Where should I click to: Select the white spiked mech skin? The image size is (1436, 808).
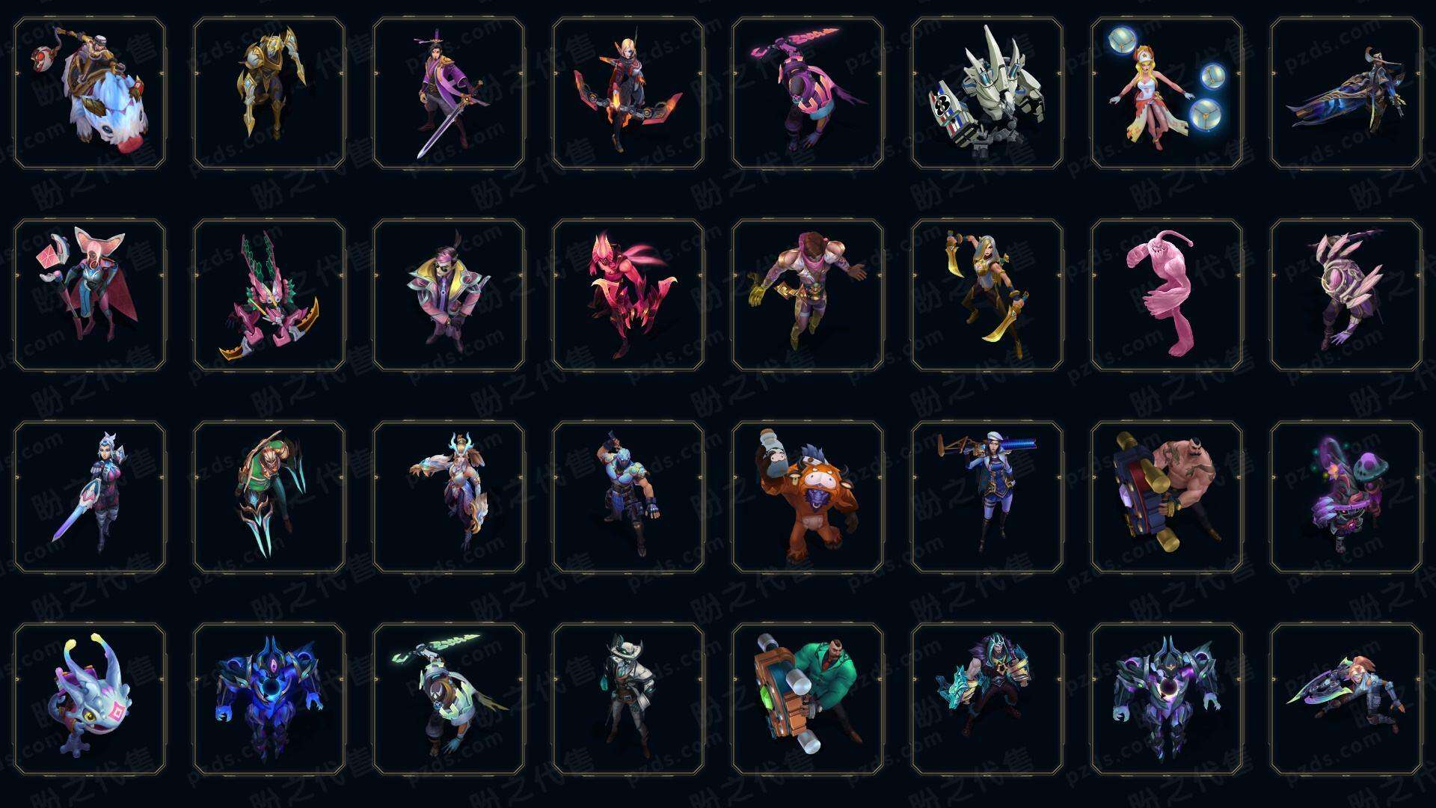tap(987, 94)
